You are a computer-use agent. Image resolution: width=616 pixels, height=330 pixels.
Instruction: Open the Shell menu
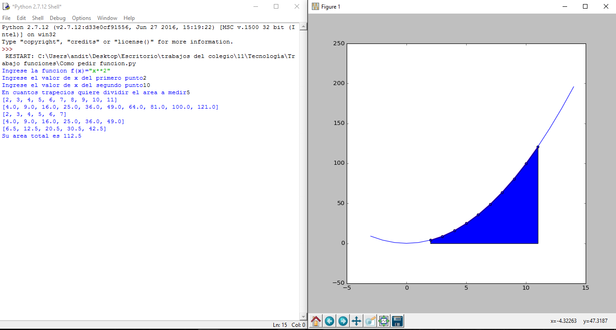38,18
